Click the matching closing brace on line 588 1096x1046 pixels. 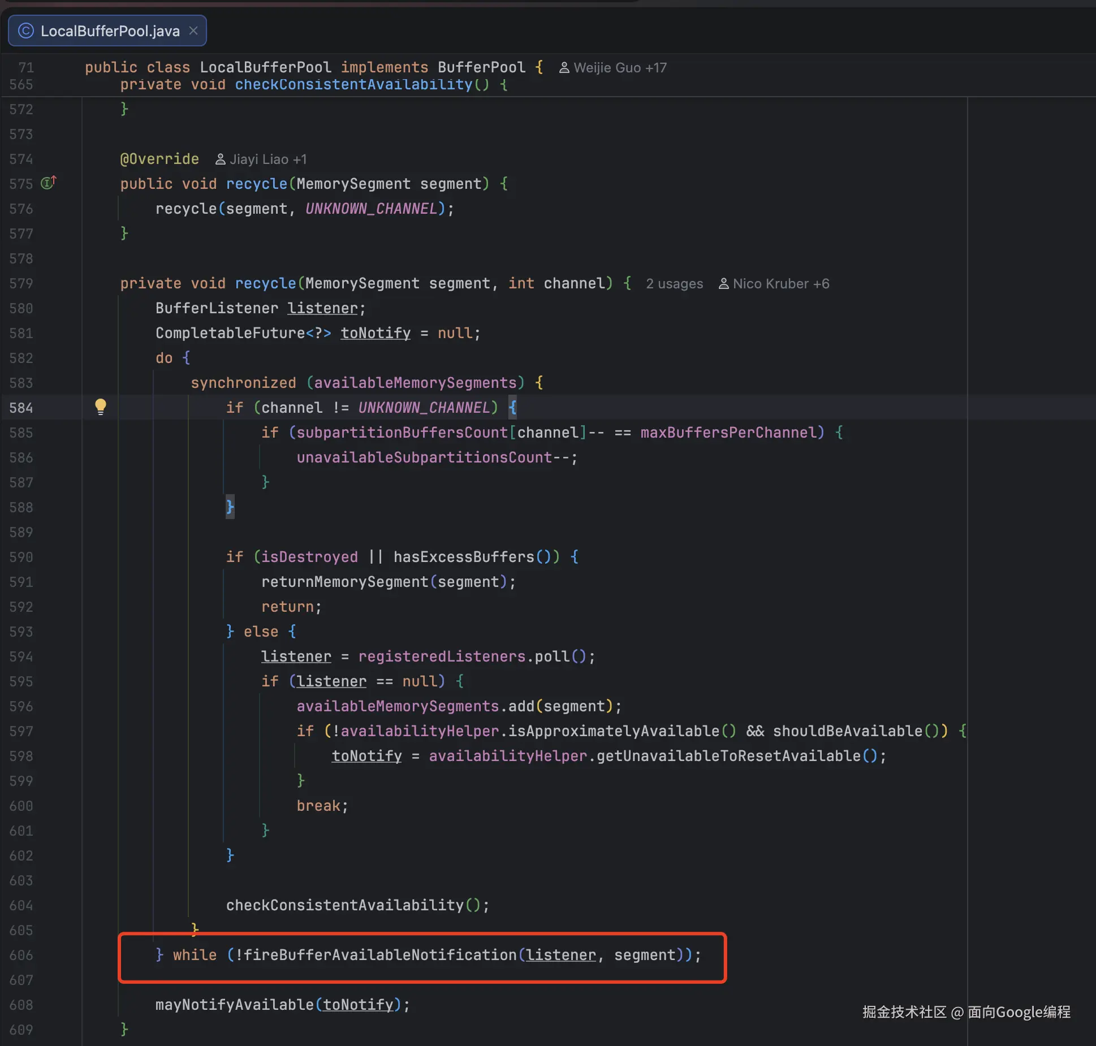point(230,507)
